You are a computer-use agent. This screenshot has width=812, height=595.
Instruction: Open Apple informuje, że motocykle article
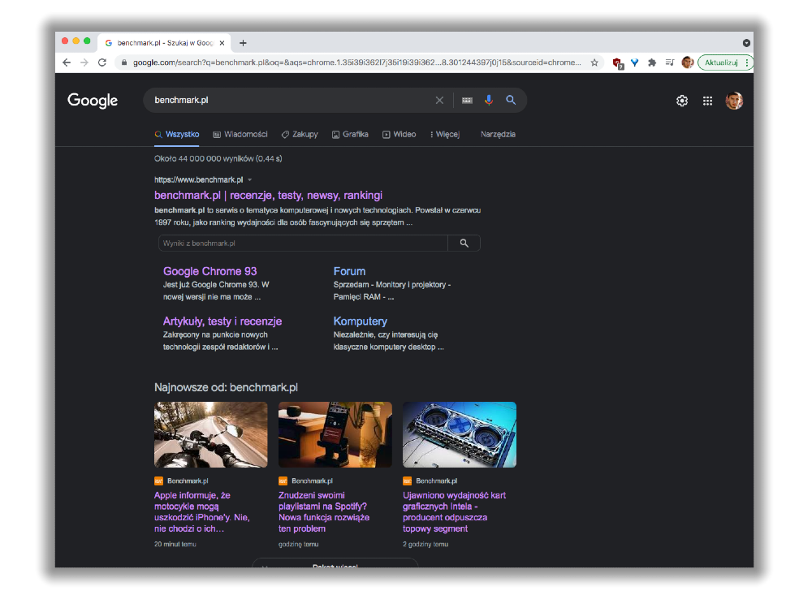pos(202,512)
